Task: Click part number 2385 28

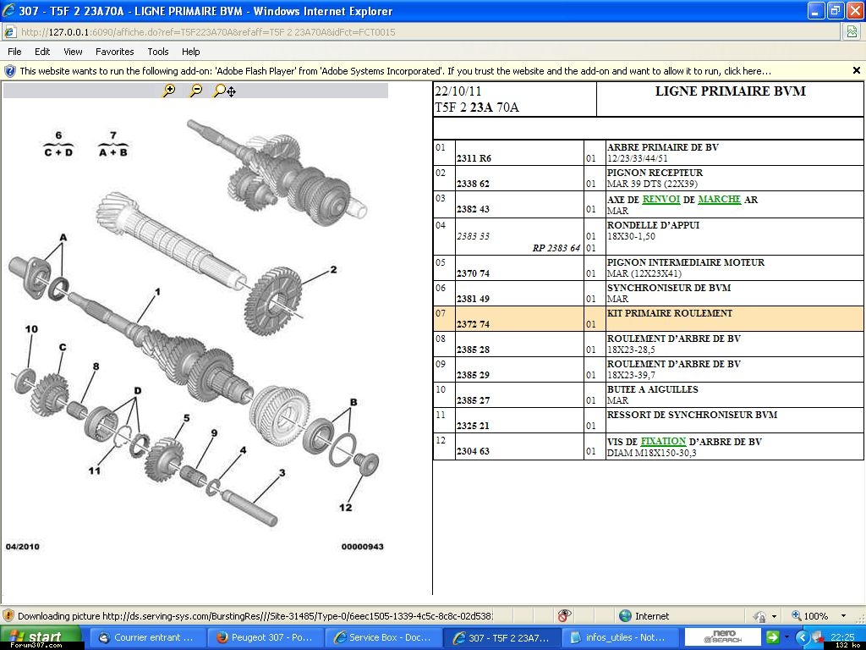Action: (473, 350)
